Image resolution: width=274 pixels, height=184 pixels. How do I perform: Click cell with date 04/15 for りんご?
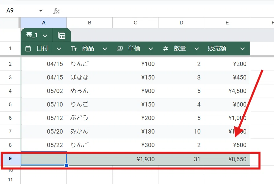tap(44, 64)
